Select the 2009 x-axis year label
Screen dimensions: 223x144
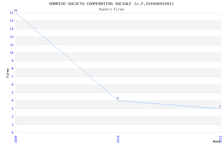16,139
